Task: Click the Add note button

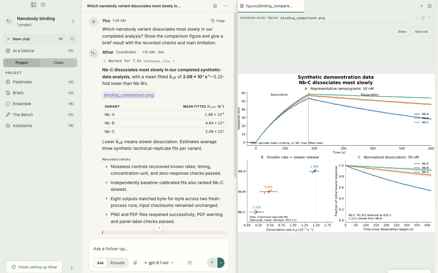Action: 421,32
